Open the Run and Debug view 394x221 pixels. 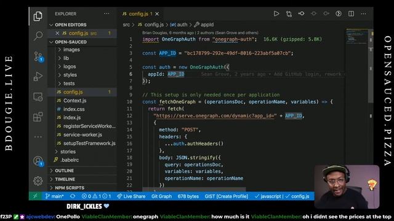tap(38, 76)
